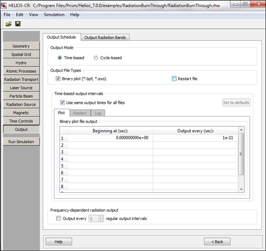Screen dimensions: 266x251
Task: Select the Cycle-based output mode
Action: (96, 58)
